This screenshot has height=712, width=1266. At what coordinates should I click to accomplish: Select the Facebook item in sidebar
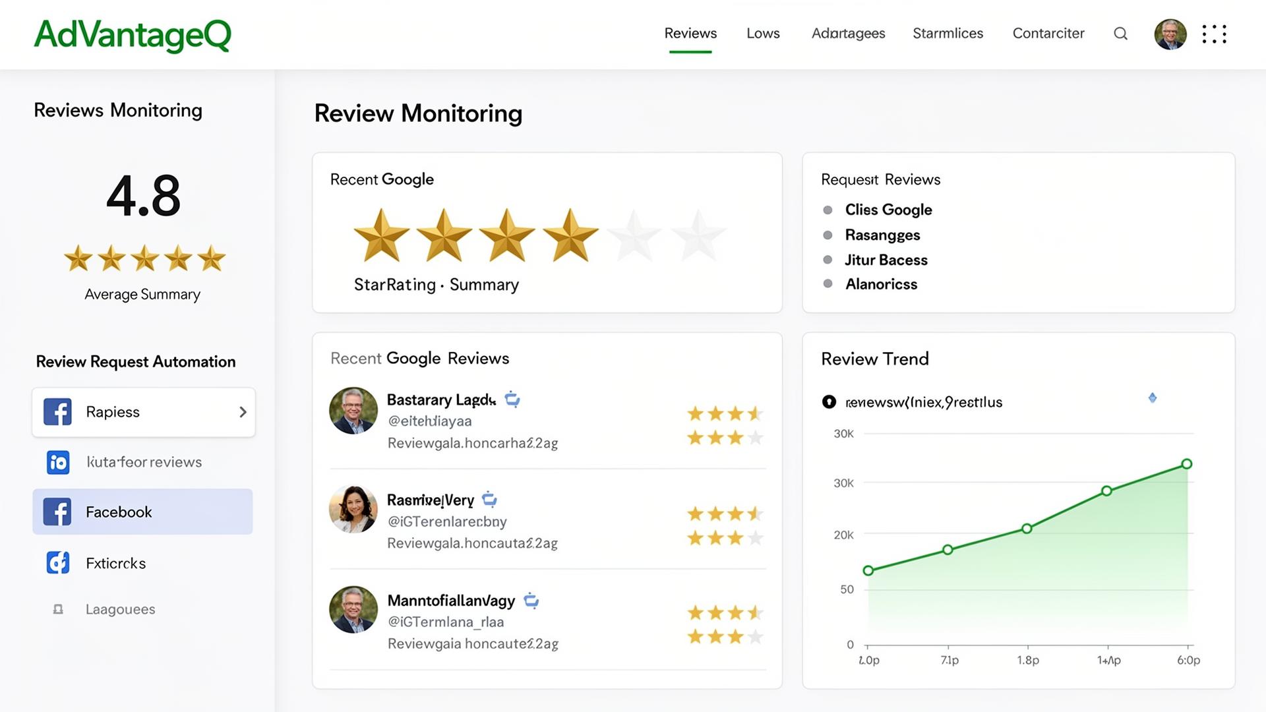[142, 512]
